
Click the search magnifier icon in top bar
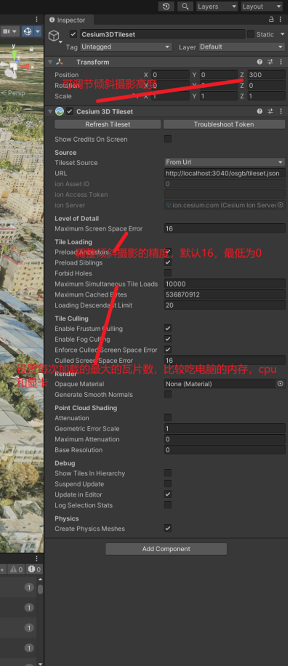185,6
